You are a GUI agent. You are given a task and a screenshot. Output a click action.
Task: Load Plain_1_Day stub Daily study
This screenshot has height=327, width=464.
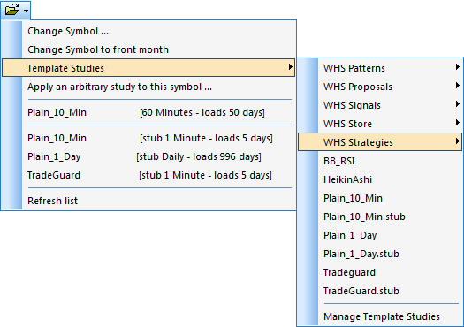148,156
